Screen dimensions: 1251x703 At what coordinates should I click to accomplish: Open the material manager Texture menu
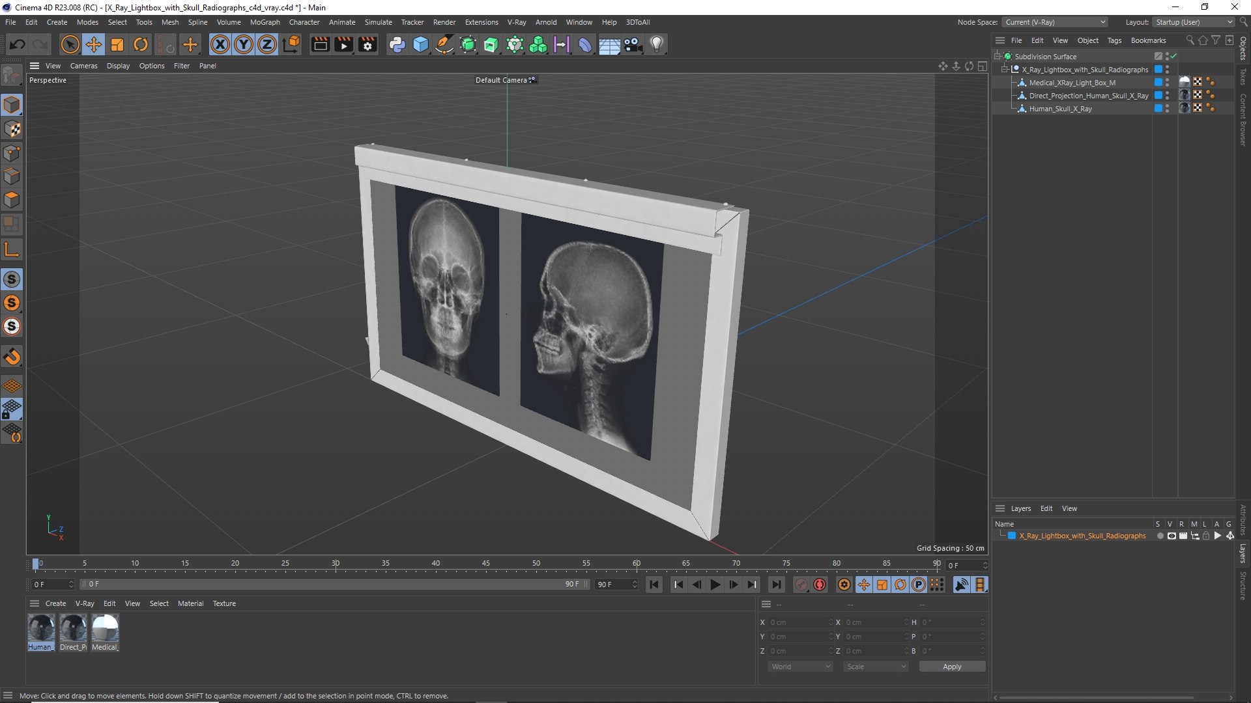(x=224, y=603)
